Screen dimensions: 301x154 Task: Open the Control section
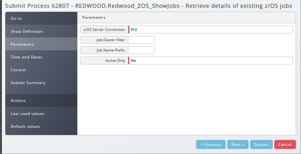41,70
